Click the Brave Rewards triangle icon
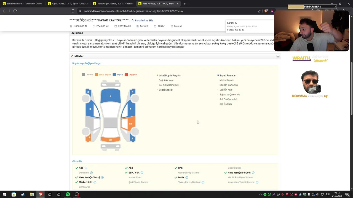This screenshot has height=198, width=353. pyautogui.click(x=272, y=11)
